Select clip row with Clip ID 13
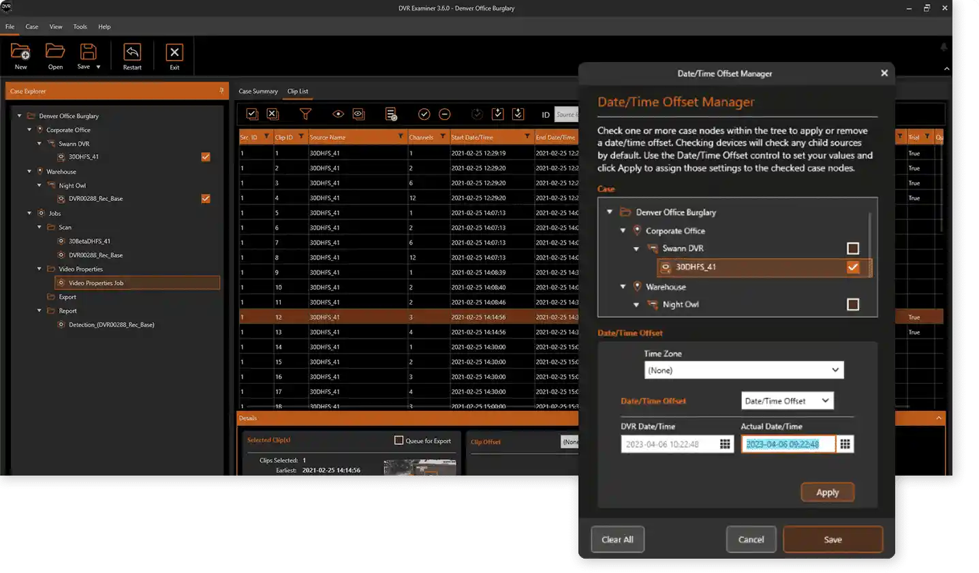 (409, 332)
